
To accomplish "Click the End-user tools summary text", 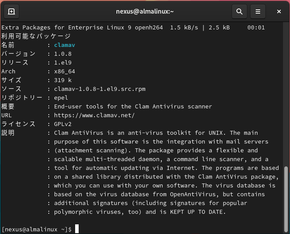I will (x=133, y=106).
